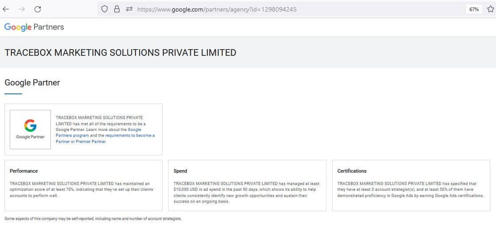Reload the current page
Screen dimensions: 496x228
click(x=38, y=9)
